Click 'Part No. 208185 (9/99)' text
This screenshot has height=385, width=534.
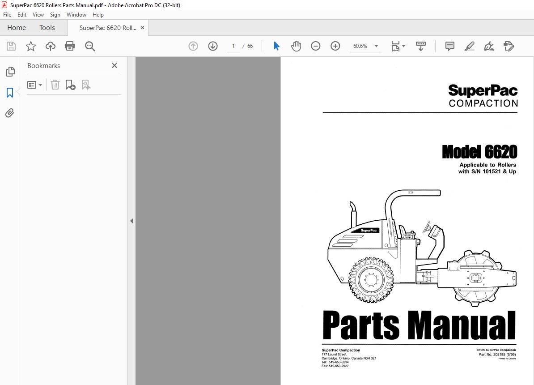coord(497,355)
